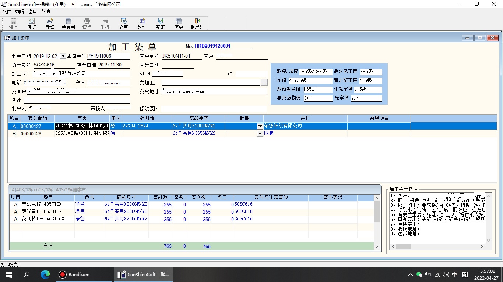Click the 24G34"2544 needle count cell
The height and width of the screenshot is (282, 503).
coord(147,126)
